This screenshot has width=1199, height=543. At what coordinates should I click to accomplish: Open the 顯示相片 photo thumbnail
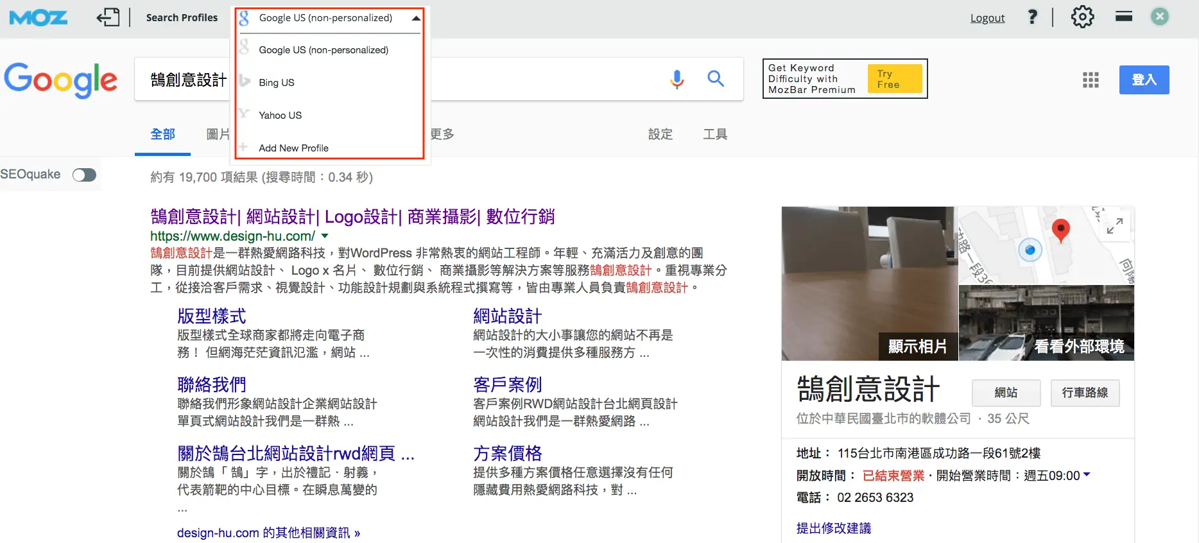[x=869, y=284]
